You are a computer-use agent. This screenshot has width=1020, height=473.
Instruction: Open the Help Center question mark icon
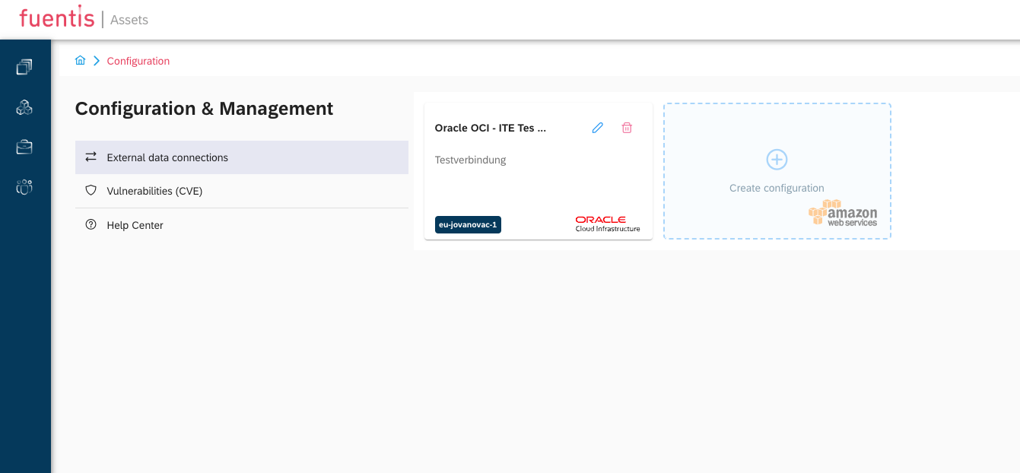tap(91, 224)
